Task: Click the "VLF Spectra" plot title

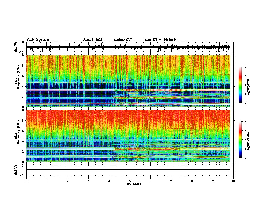Action: coord(38,39)
